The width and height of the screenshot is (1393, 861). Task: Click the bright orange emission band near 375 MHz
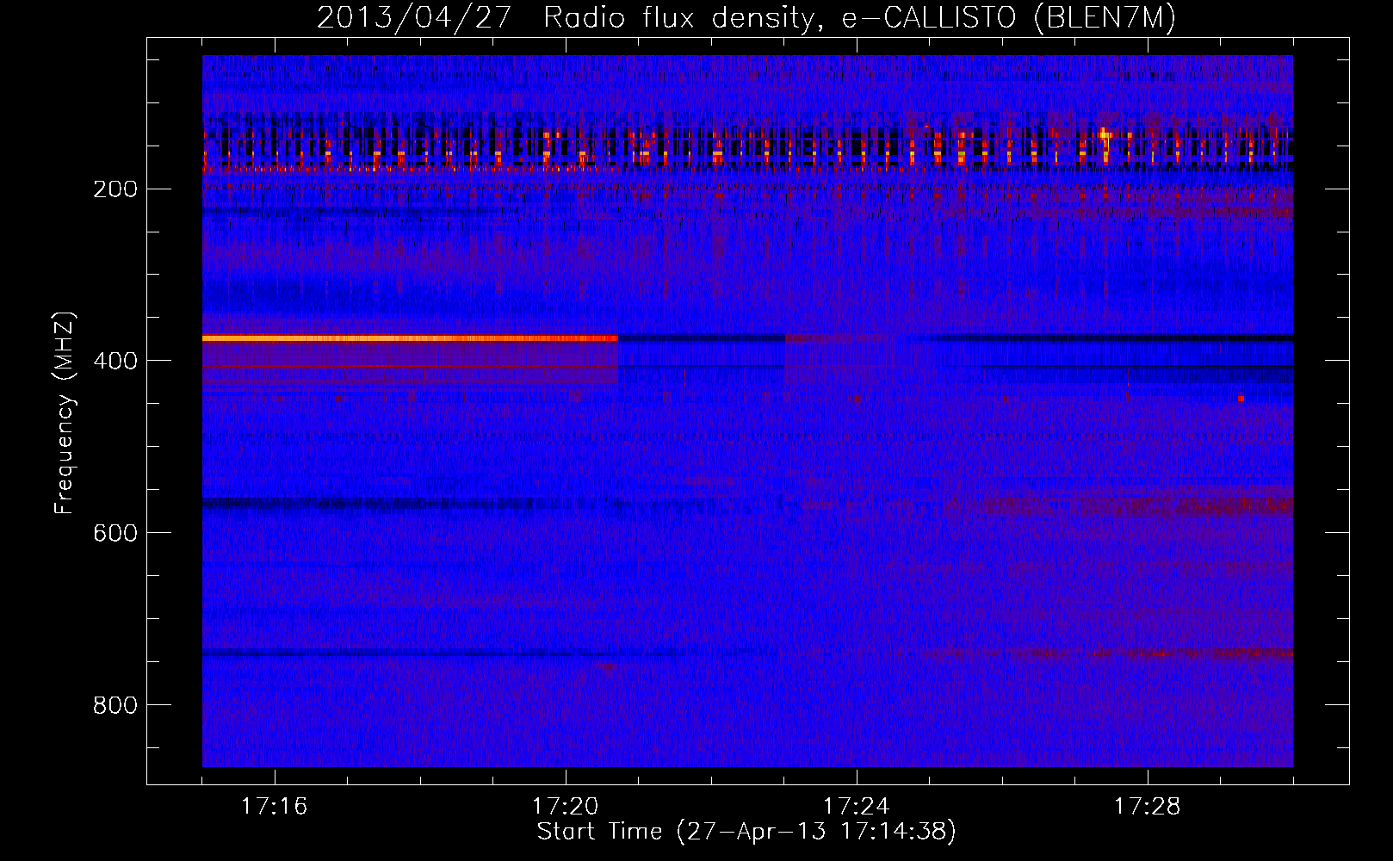(410, 338)
